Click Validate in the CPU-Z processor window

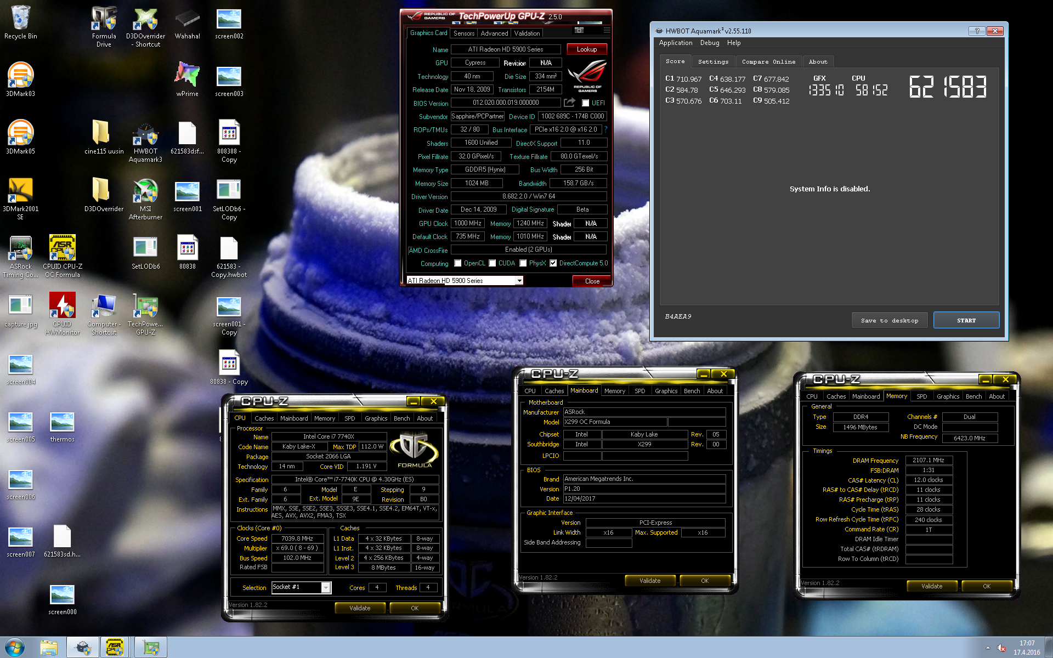[x=360, y=608]
